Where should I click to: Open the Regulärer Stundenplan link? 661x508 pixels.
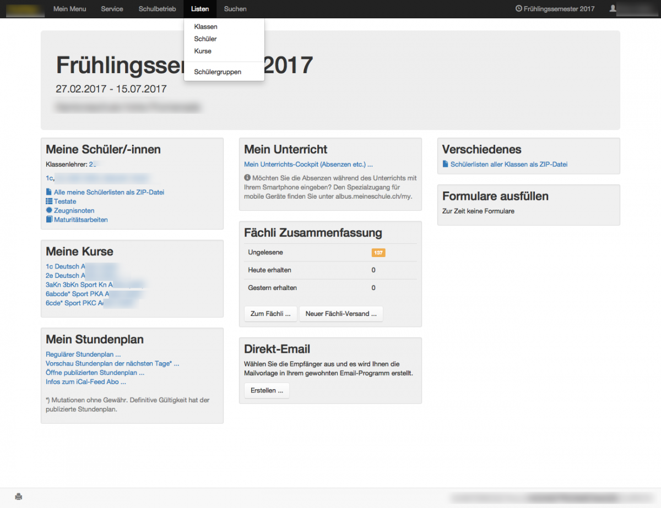pos(83,354)
